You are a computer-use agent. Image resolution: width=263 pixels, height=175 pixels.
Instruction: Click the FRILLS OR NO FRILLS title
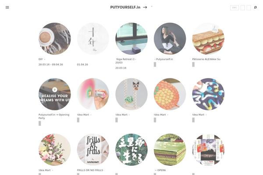(x=90, y=170)
